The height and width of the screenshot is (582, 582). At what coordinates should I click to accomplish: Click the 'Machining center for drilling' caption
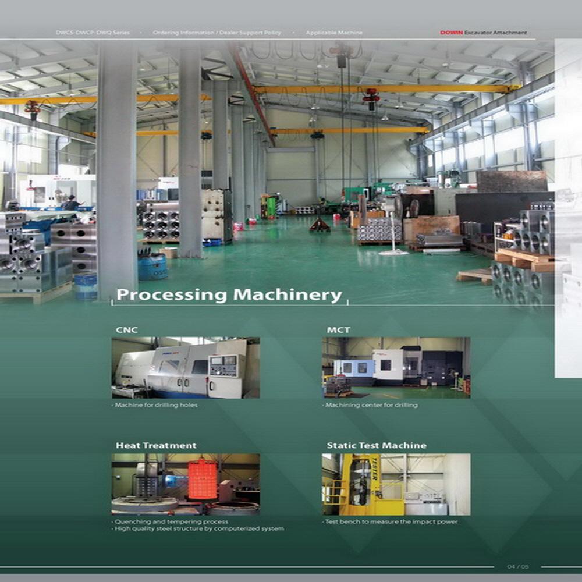(x=370, y=405)
